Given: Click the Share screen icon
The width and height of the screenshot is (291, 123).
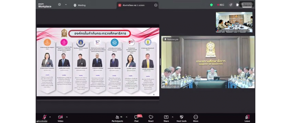Looking at the screenshot, I should pyautogui.click(x=166, y=117).
